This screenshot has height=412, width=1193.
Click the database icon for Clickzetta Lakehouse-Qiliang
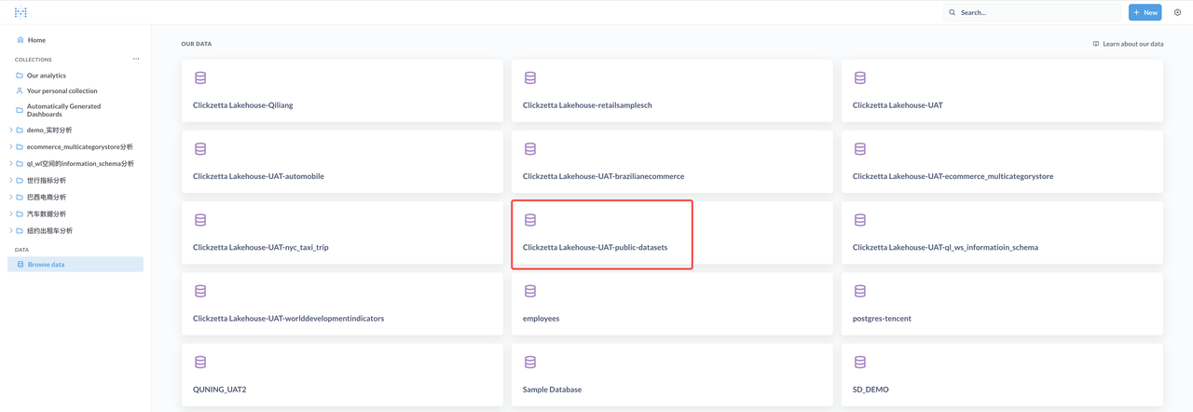[x=200, y=78]
